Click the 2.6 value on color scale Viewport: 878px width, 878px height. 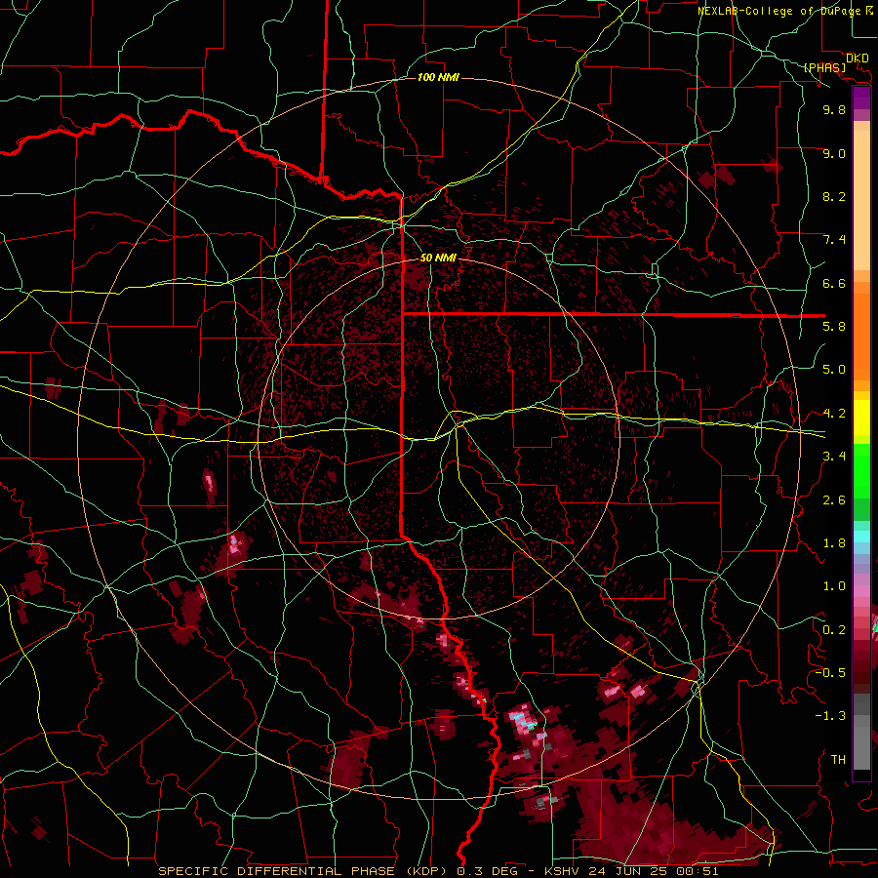834,500
